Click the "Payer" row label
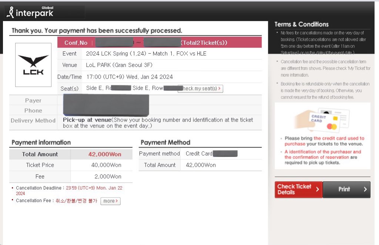 tap(33, 101)
